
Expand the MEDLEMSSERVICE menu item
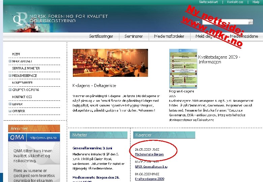[x=10, y=75]
